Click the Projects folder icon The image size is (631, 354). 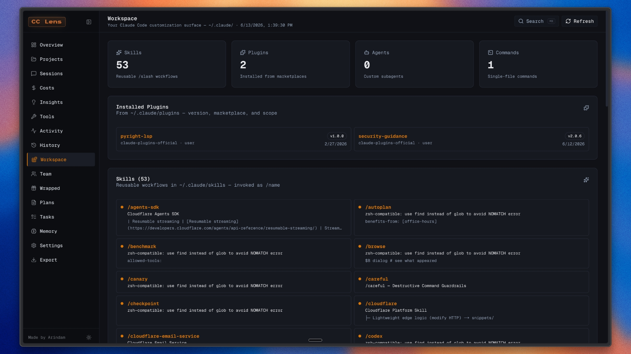click(34, 59)
